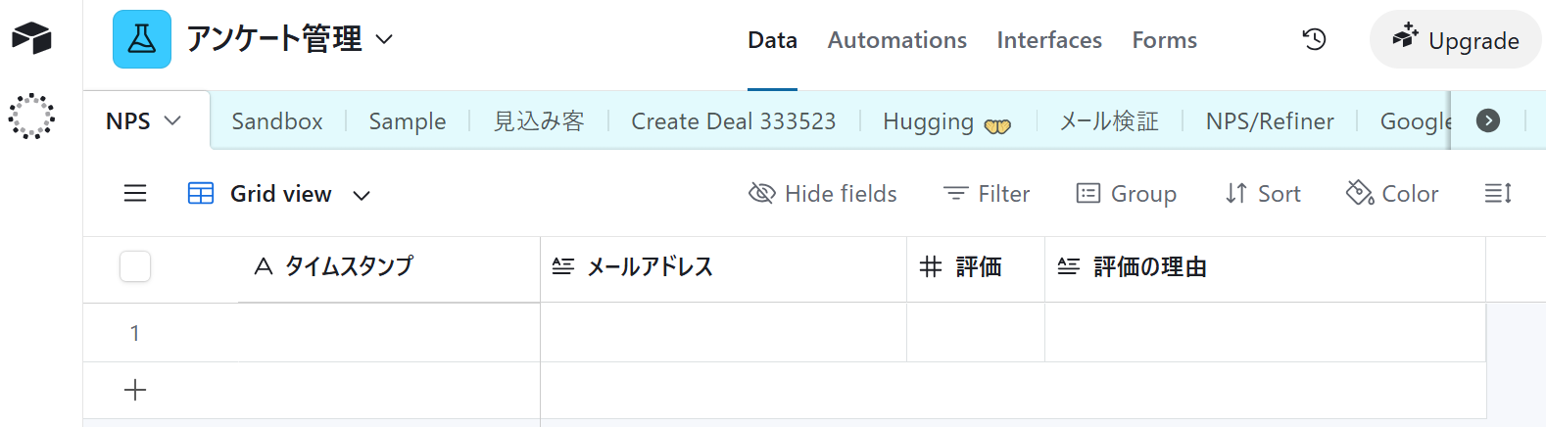Open the Filter options

click(x=987, y=194)
